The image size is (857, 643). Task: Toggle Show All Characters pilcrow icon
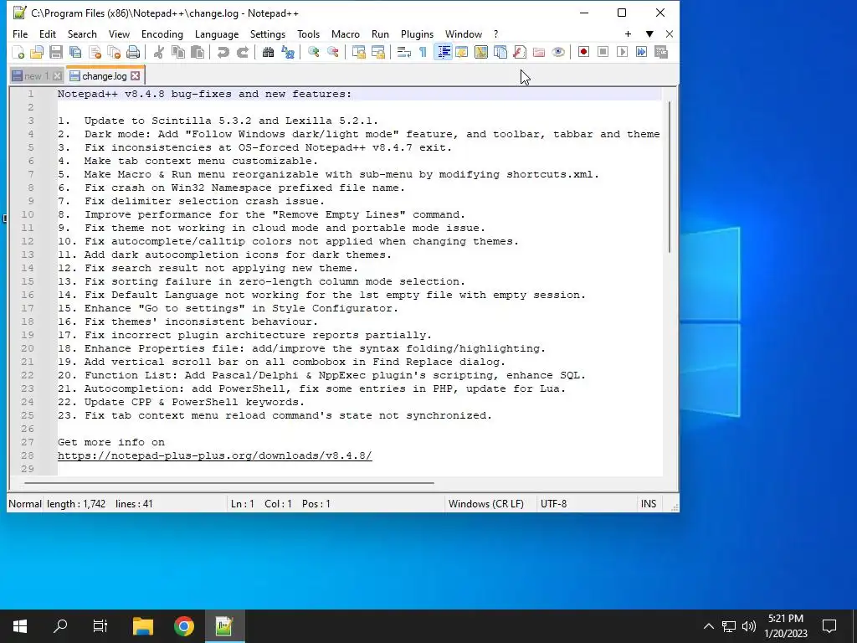(x=423, y=52)
